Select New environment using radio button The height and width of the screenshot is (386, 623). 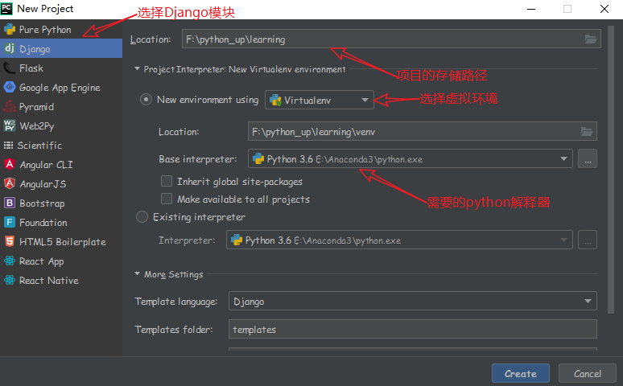[146, 99]
